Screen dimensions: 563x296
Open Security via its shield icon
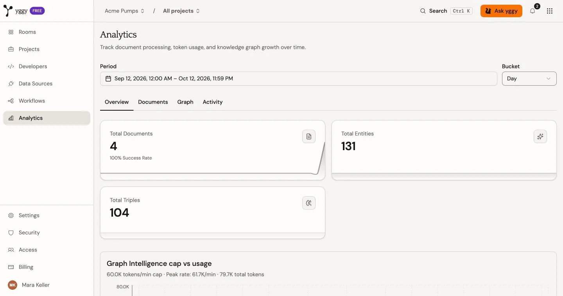click(11, 233)
